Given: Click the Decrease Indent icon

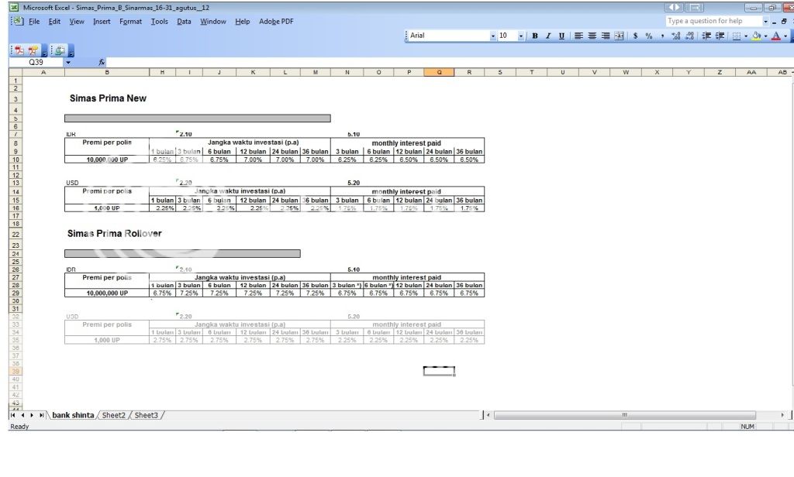Looking at the screenshot, I should point(706,36).
